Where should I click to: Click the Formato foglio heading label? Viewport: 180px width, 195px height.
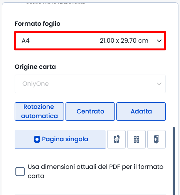click(x=37, y=24)
